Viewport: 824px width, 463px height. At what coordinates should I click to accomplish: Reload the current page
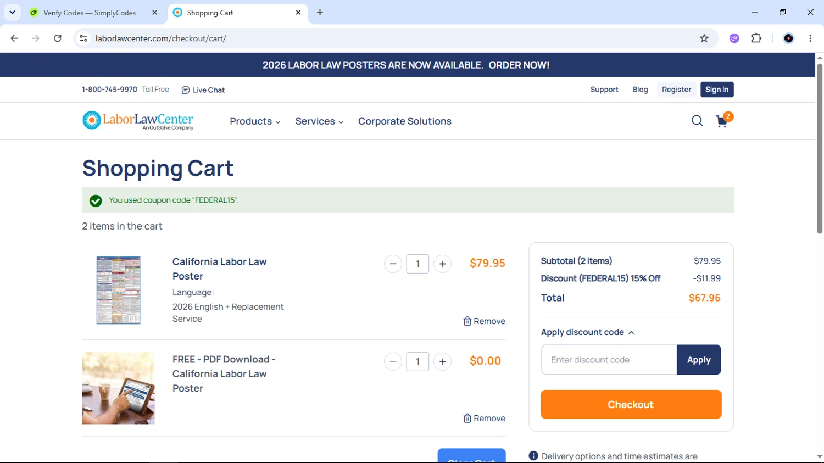(58, 38)
